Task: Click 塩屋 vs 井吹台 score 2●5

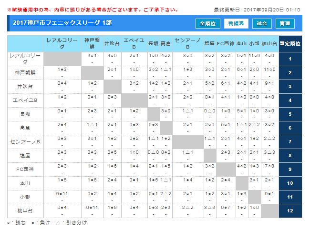Action: pos(112,152)
